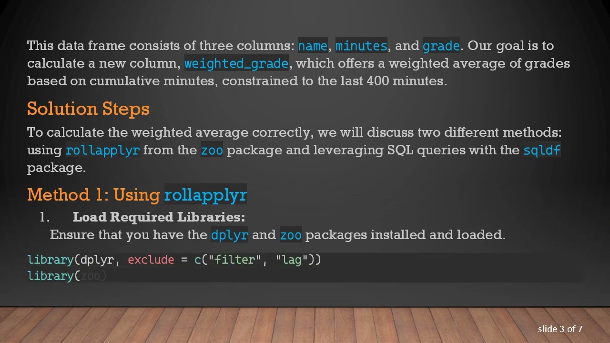Click the 'exclude' argument in the code
This screenshot has height=343, width=610.
point(151,260)
